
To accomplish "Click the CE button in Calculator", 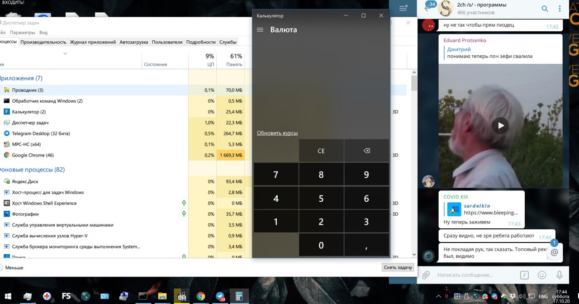I will coord(321,151).
